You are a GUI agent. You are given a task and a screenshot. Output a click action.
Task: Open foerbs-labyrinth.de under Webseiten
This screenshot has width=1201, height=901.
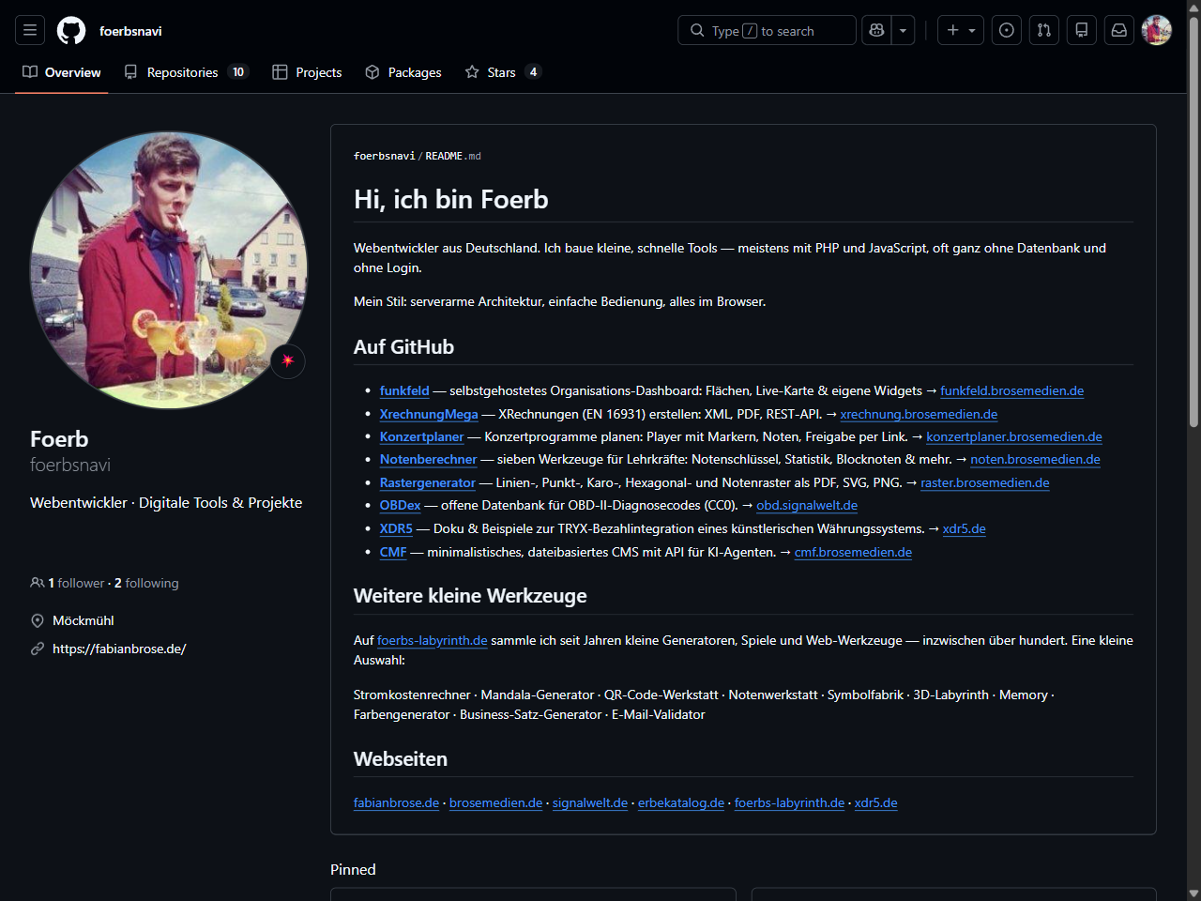pos(789,802)
